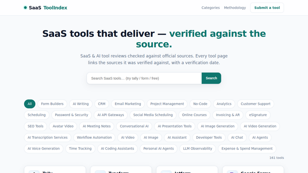Filter by AI Transcription Services
This screenshot has width=308, height=173.
(47, 137)
